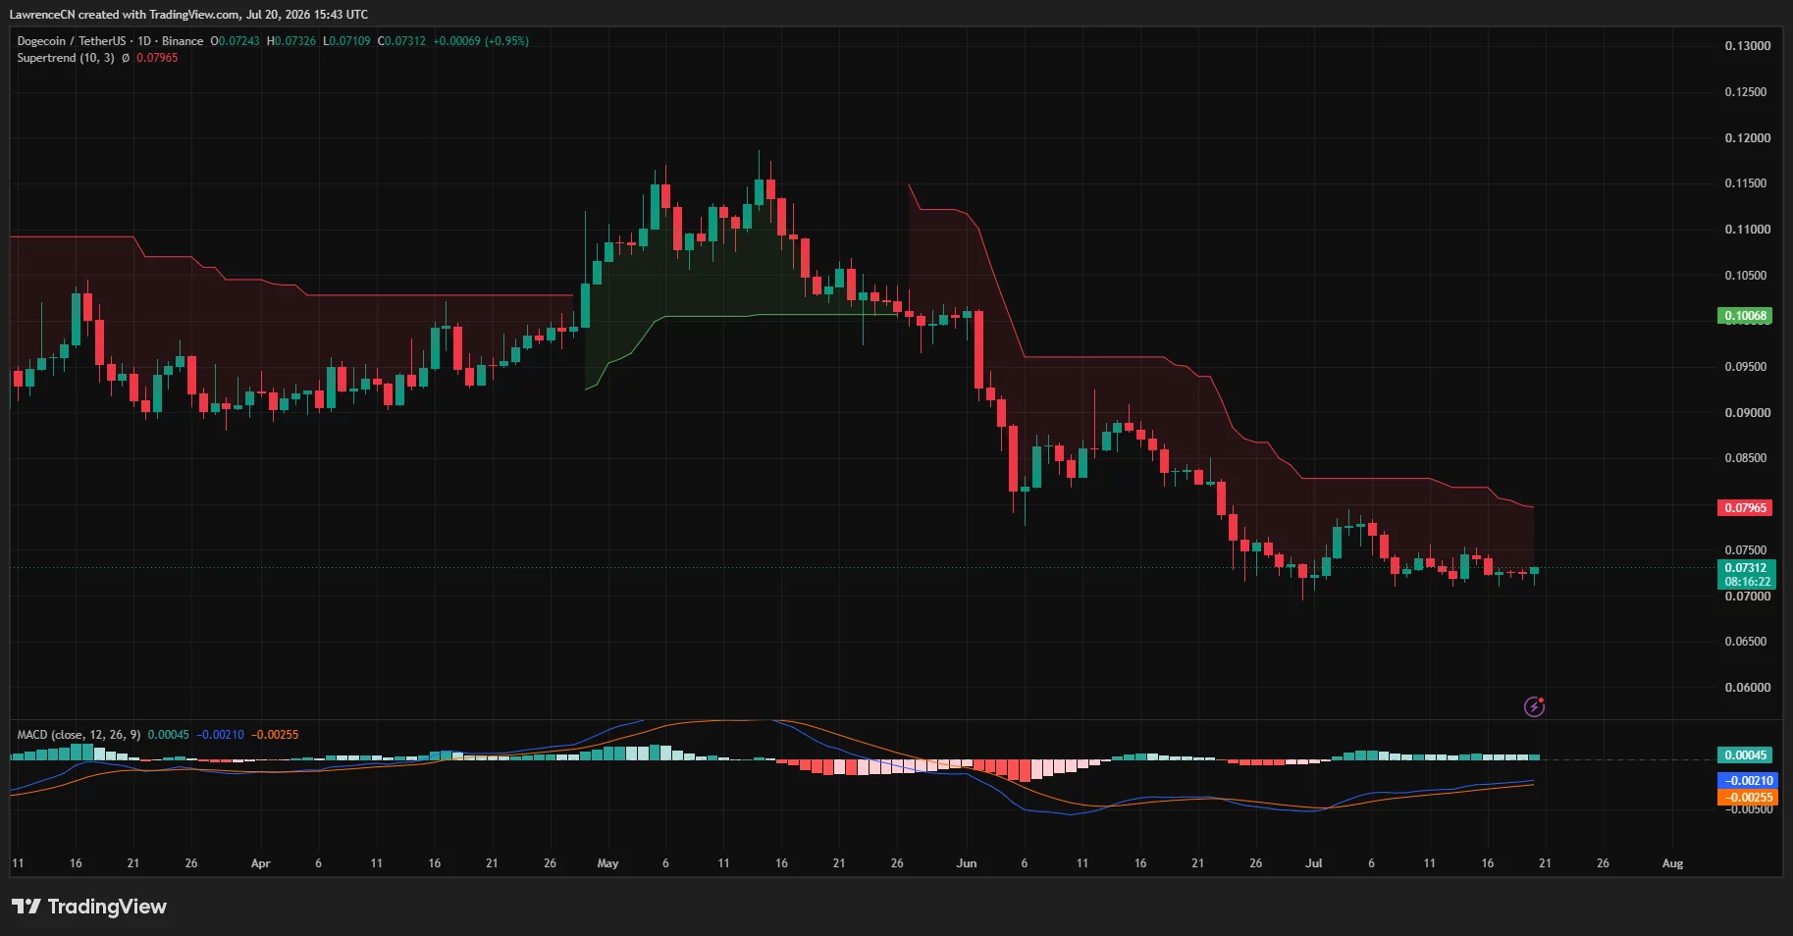Click the 0.09500 price axis label

1748,367
